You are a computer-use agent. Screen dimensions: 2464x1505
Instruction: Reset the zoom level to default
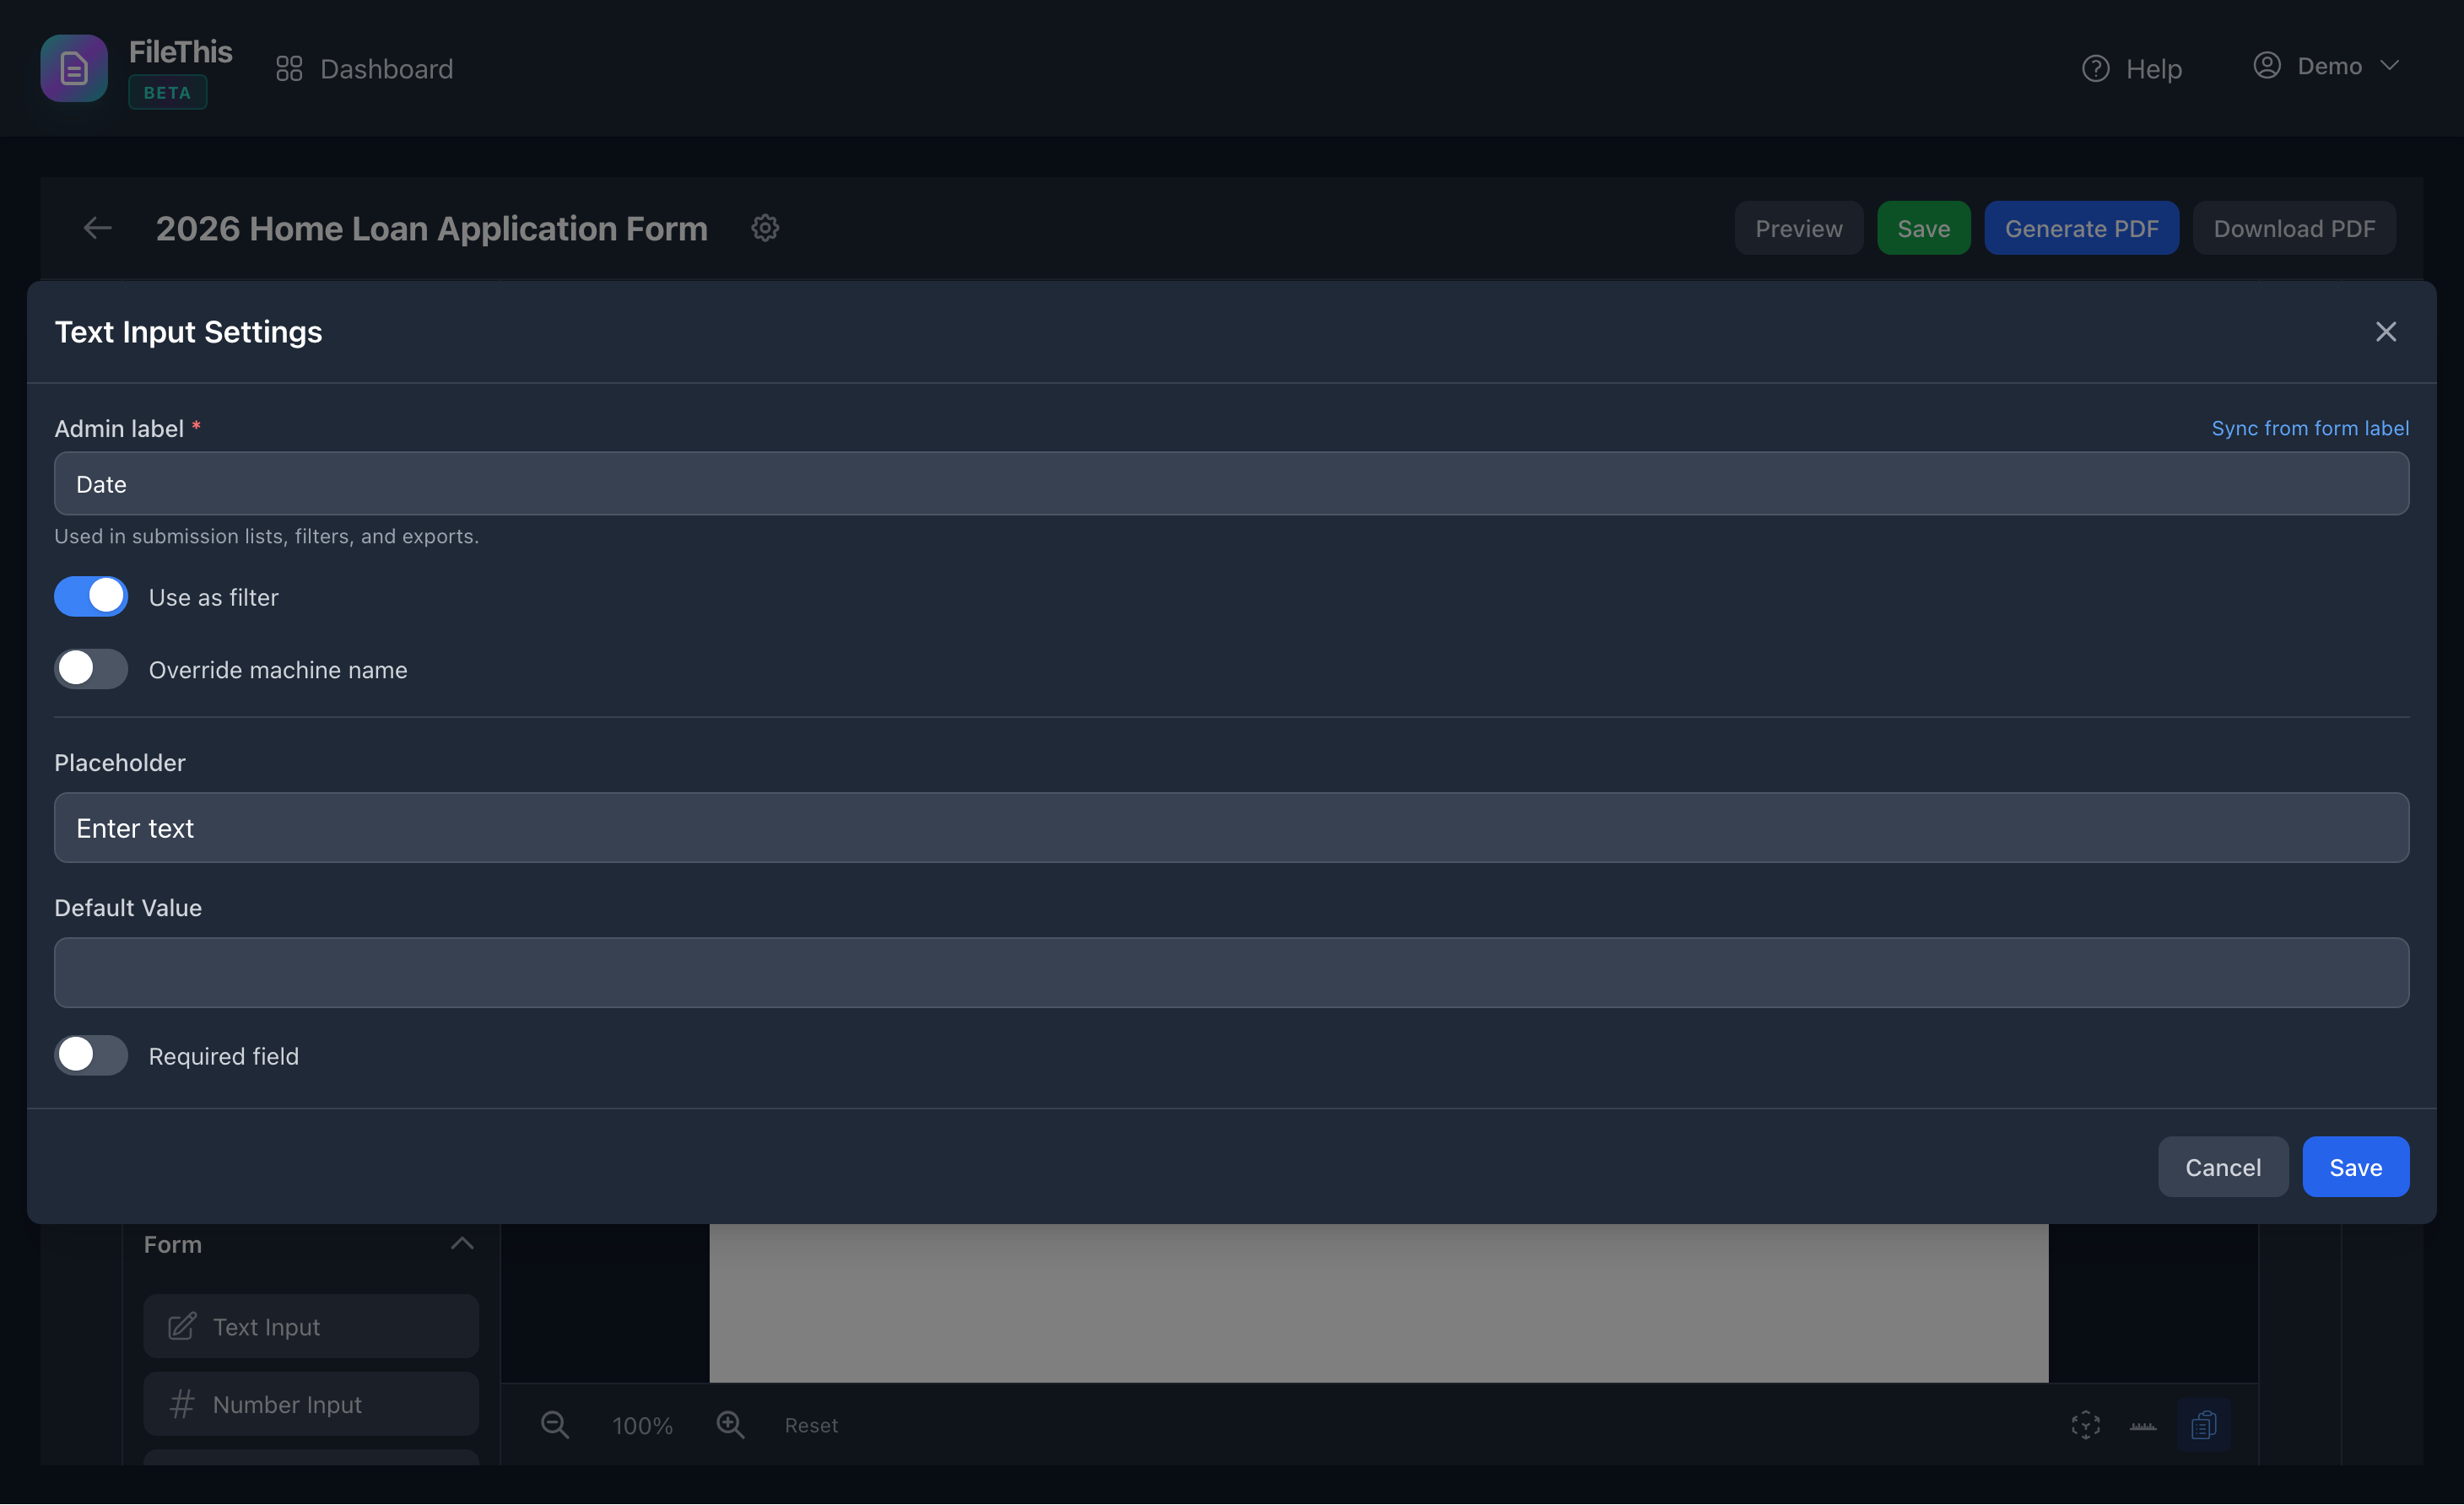coord(811,1425)
